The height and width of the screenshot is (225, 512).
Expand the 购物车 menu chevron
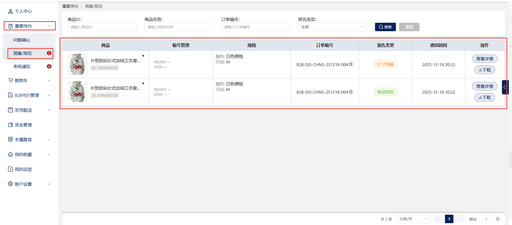point(49,80)
